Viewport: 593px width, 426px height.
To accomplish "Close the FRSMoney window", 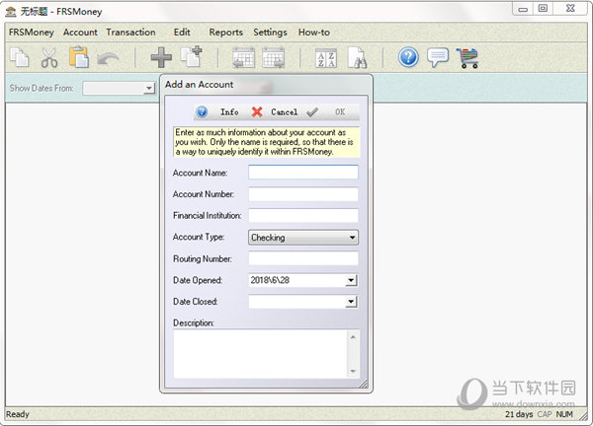I will [570, 9].
